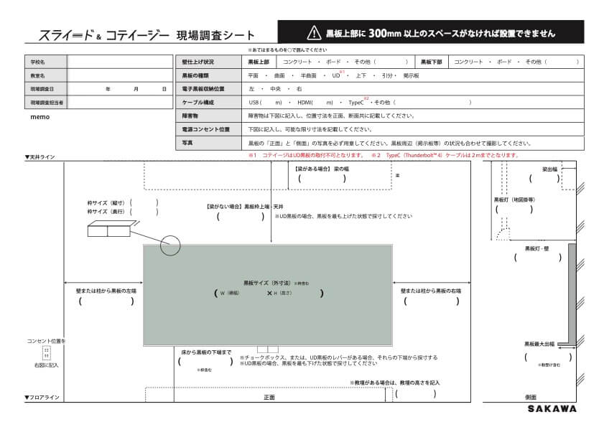This screenshot has height=427, width=604.
Task: Click the 黒板灯-壁 blank
Action: [538, 257]
